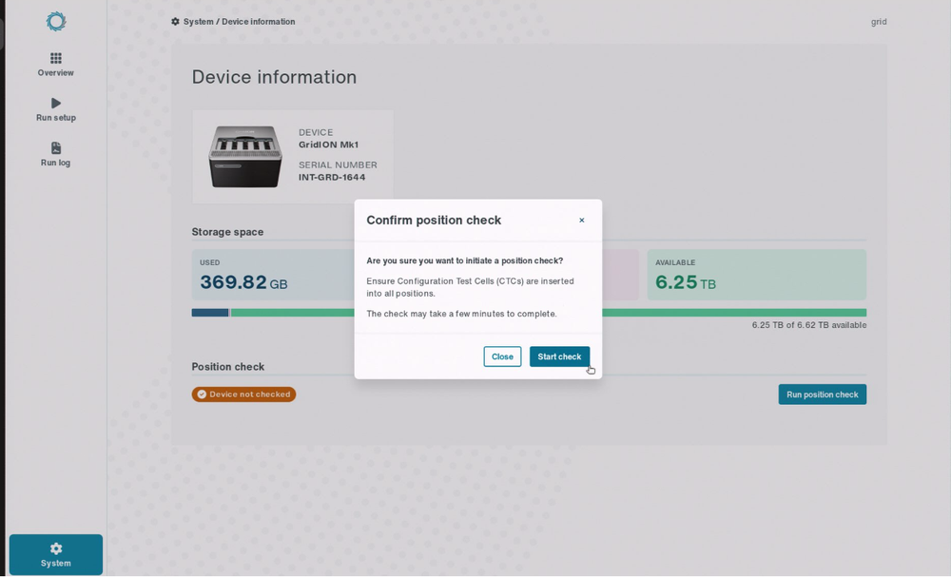Click the AVAILABLE label in storage card
The width and height of the screenshot is (951, 577).
[675, 262]
